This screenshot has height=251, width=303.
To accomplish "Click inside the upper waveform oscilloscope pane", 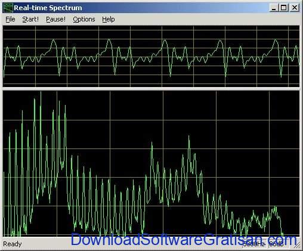I will click(x=151, y=56).
